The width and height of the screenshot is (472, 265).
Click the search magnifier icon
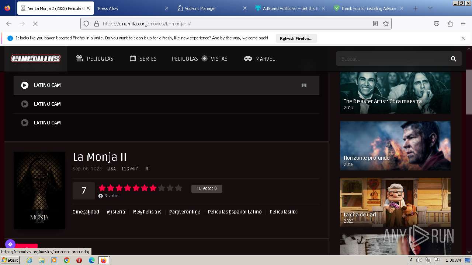454,59
